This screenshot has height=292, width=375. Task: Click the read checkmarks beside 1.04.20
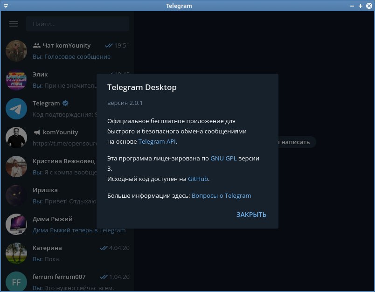[104, 277]
